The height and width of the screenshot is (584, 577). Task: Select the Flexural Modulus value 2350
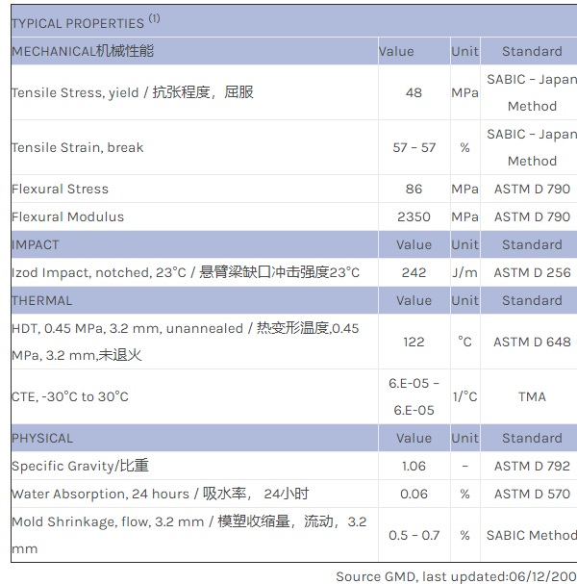click(414, 216)
